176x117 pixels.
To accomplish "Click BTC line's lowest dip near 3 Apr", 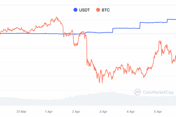I will [102, 83].
